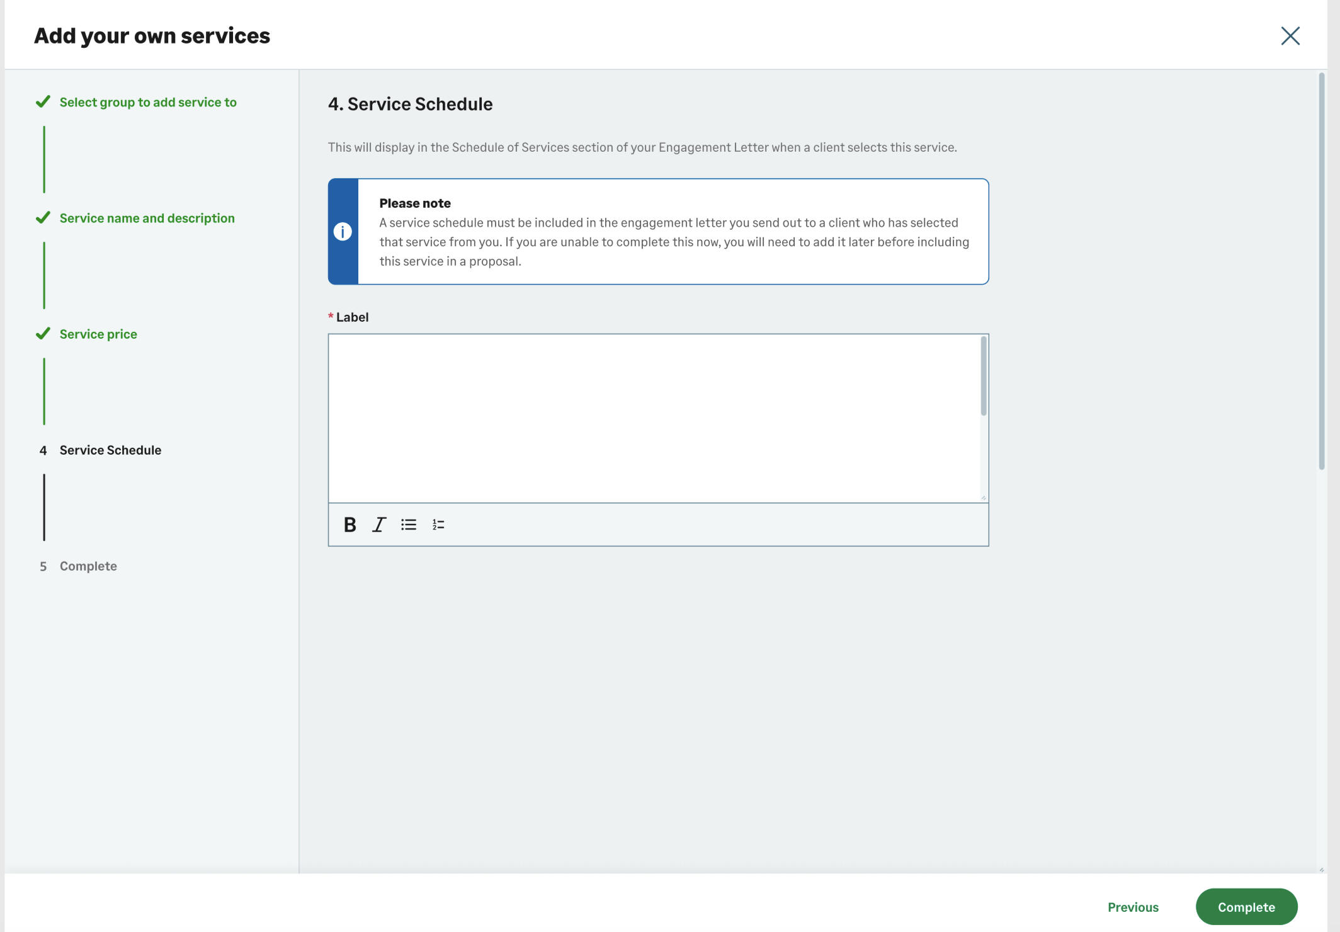Click the checkmark beside Service price
The height and width of the screenshot is (932, 1340).
click(x=43, y=334)
